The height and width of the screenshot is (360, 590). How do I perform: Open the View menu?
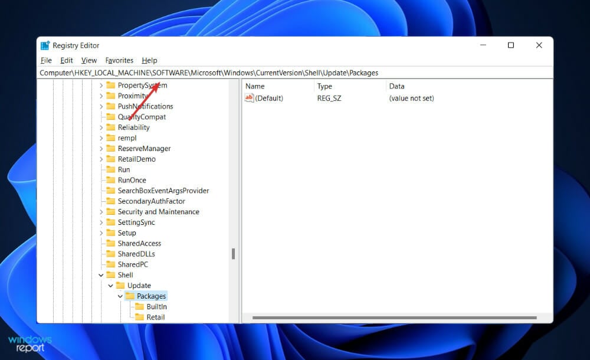(88, 60)
